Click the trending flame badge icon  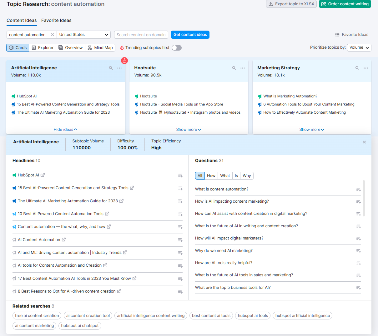(x=124, y=61)
